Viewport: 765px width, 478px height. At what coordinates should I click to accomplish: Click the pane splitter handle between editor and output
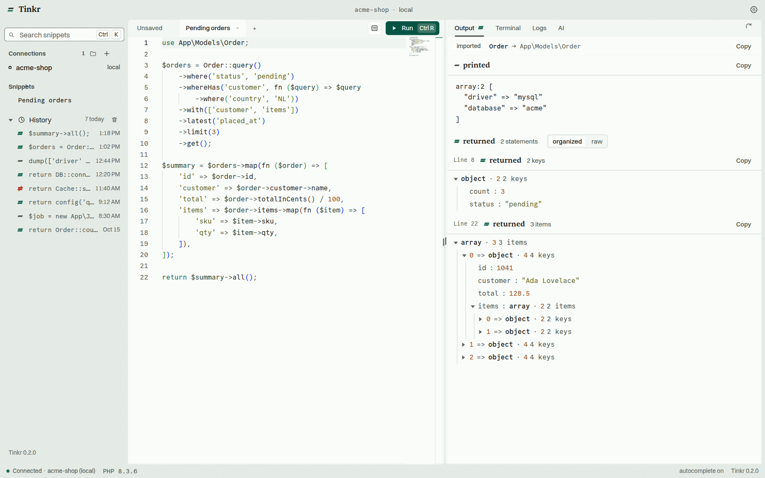point(445,242)
